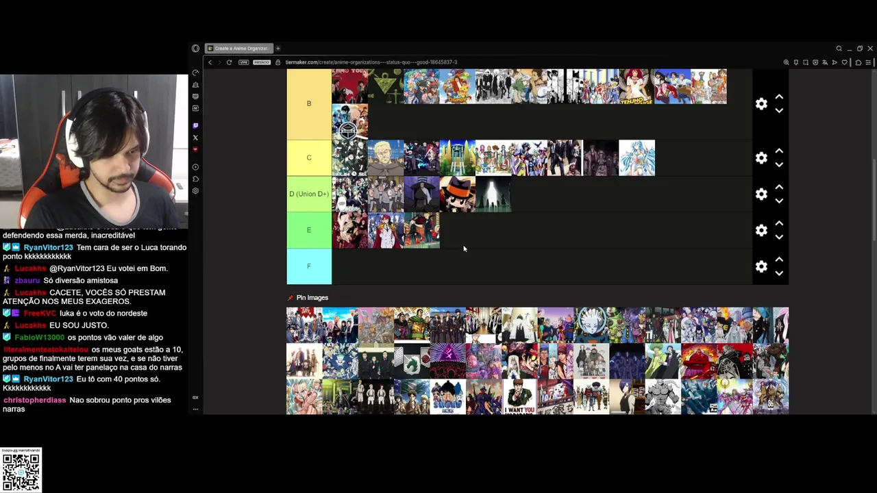This screenshot has height=493, width=877.
Task: Open settings gear for tier E
Action: click(x=761, y=230)
